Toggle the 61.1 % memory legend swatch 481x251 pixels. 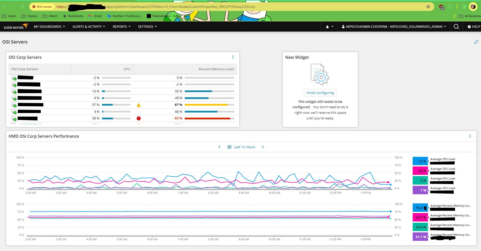tap(420, 237)
